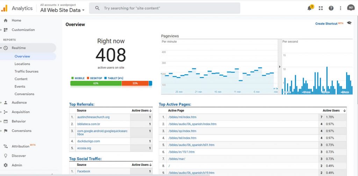This screenshot has width=358, height=176.
Task: Click the graduation cap icon near Create Shortcut
Action: point(349,23)
